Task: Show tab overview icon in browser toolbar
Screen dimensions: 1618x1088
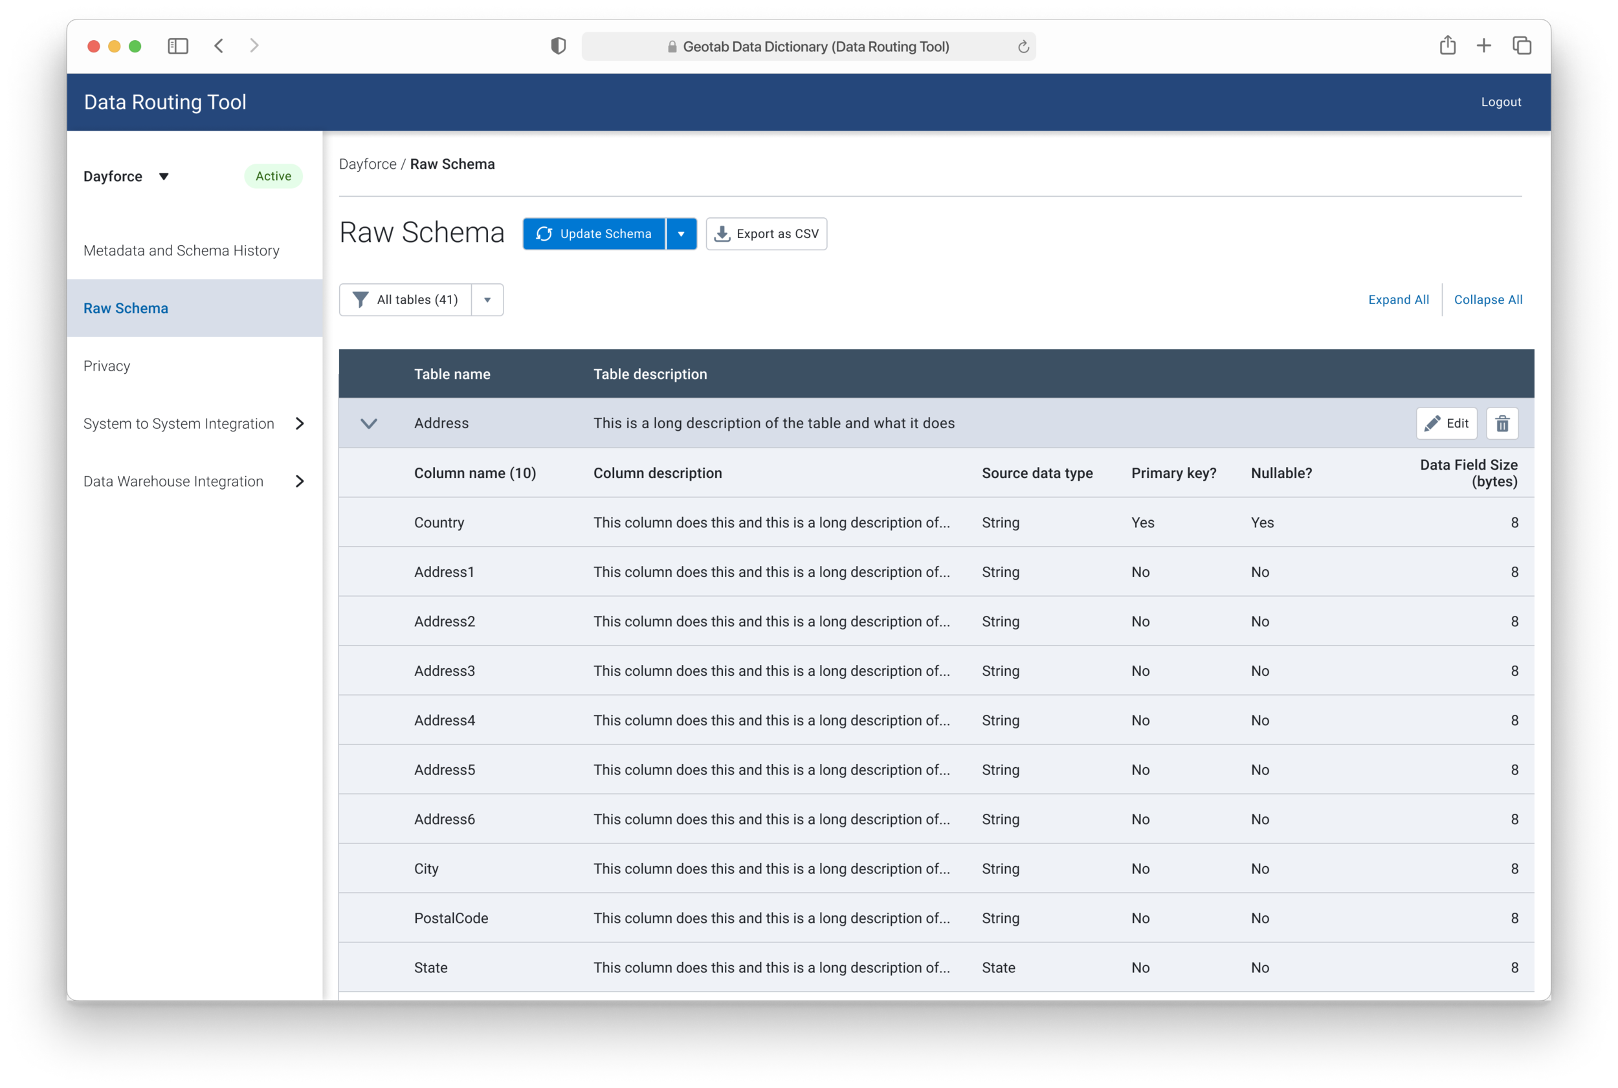Action: coord(1522,46)
